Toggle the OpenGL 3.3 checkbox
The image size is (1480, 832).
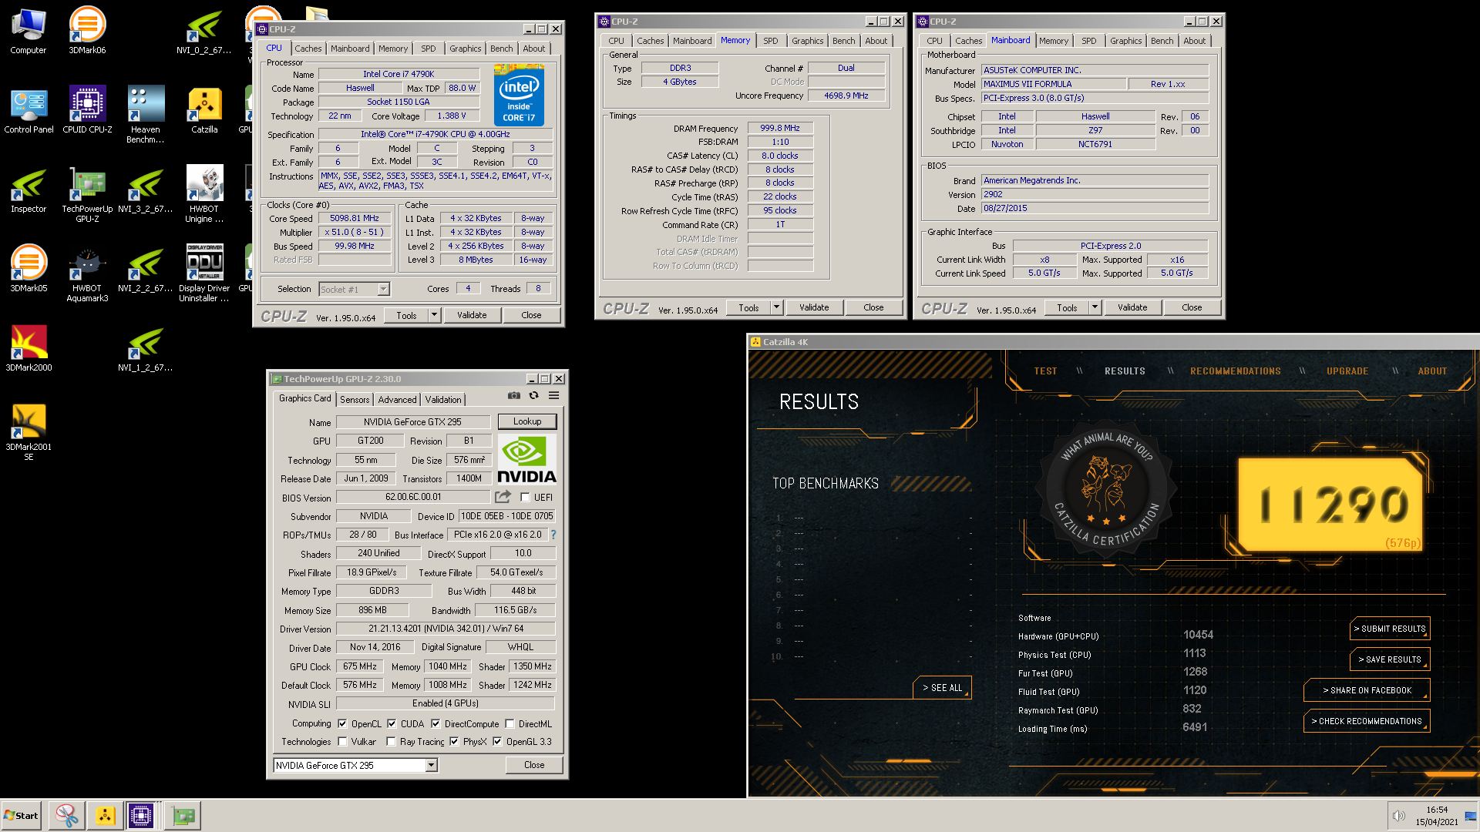point(497,742)
